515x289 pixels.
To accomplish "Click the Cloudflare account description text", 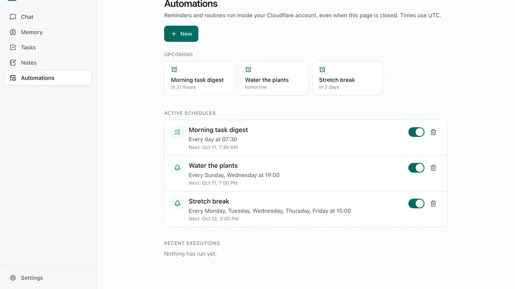I will tap(303, 16).
